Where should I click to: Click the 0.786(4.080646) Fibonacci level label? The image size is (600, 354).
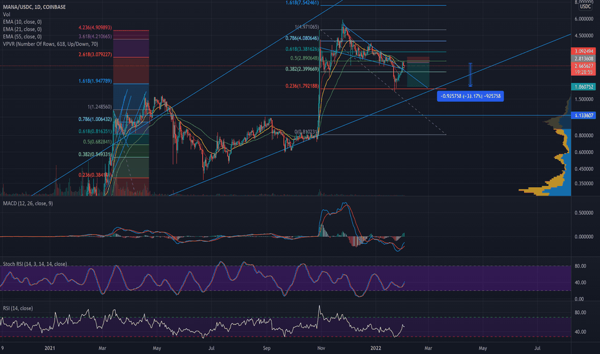(x=302, y=38)
